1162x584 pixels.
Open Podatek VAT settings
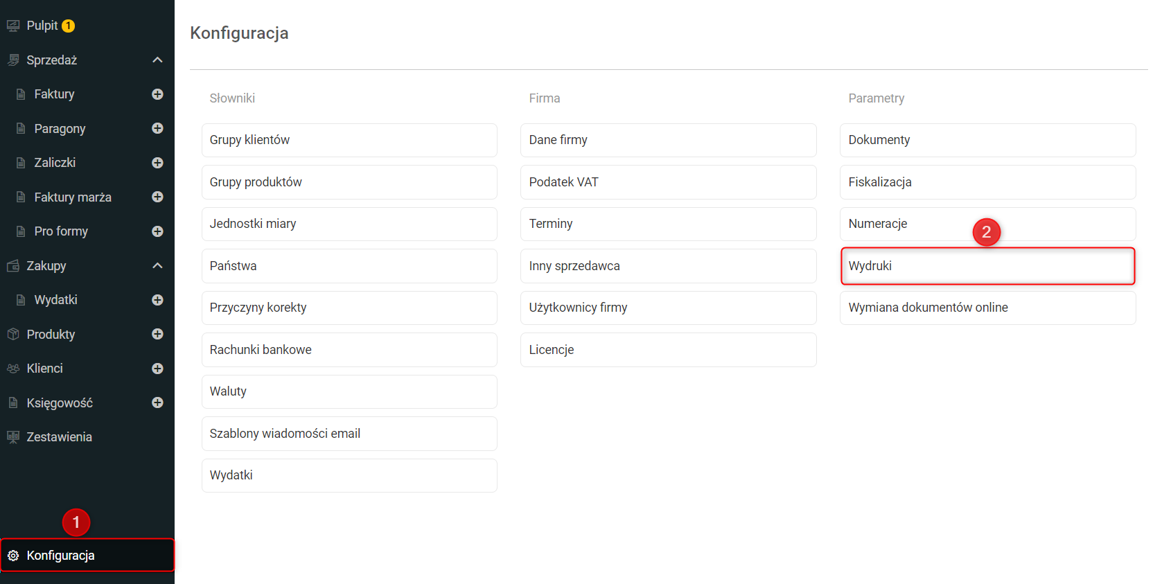pos(668,182)
